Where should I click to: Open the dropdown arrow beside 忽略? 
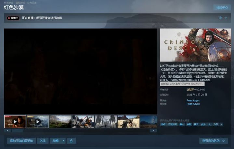click(63, 141)
